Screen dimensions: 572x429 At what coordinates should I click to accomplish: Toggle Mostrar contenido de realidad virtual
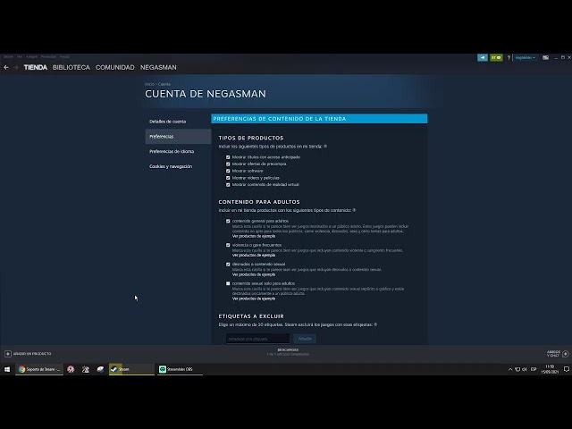tap(228, 185)
